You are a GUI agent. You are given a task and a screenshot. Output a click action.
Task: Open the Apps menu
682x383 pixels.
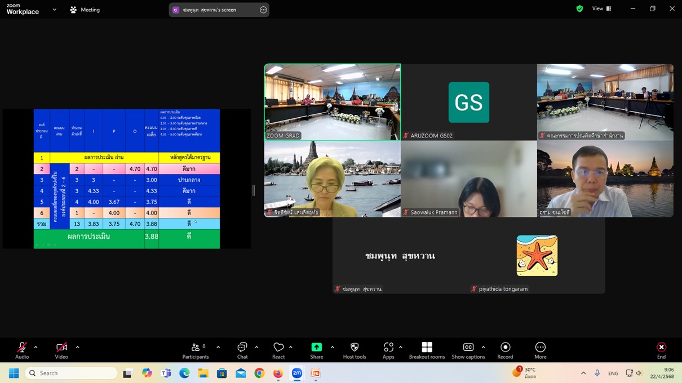pos(388,350)
